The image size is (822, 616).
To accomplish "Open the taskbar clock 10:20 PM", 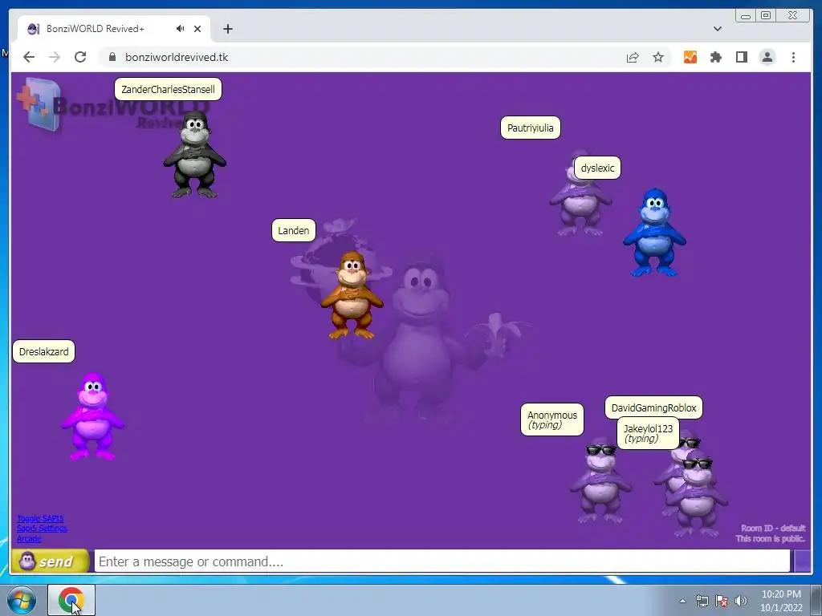I will [x=781, y=601].
